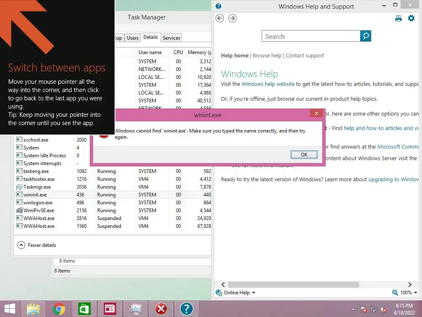Screen dimensions: 422x317
Task: Click the Back arrow in Windows Help and Support
Action: (220, 18)
